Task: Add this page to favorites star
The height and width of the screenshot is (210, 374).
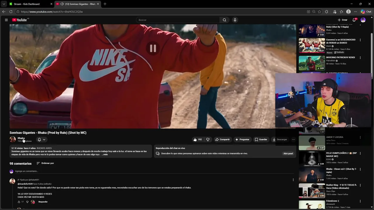Action: pos(319,12)
